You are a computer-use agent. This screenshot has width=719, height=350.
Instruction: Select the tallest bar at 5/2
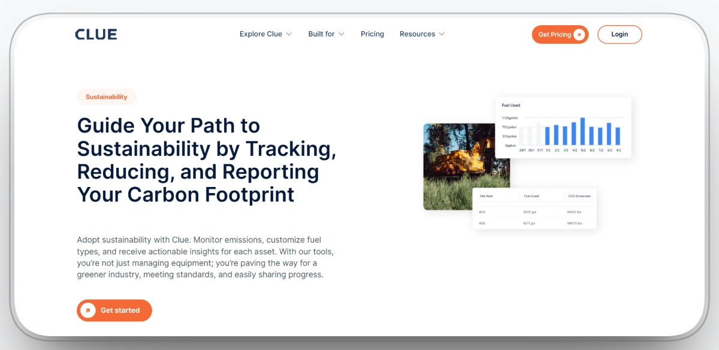point(583,131)
